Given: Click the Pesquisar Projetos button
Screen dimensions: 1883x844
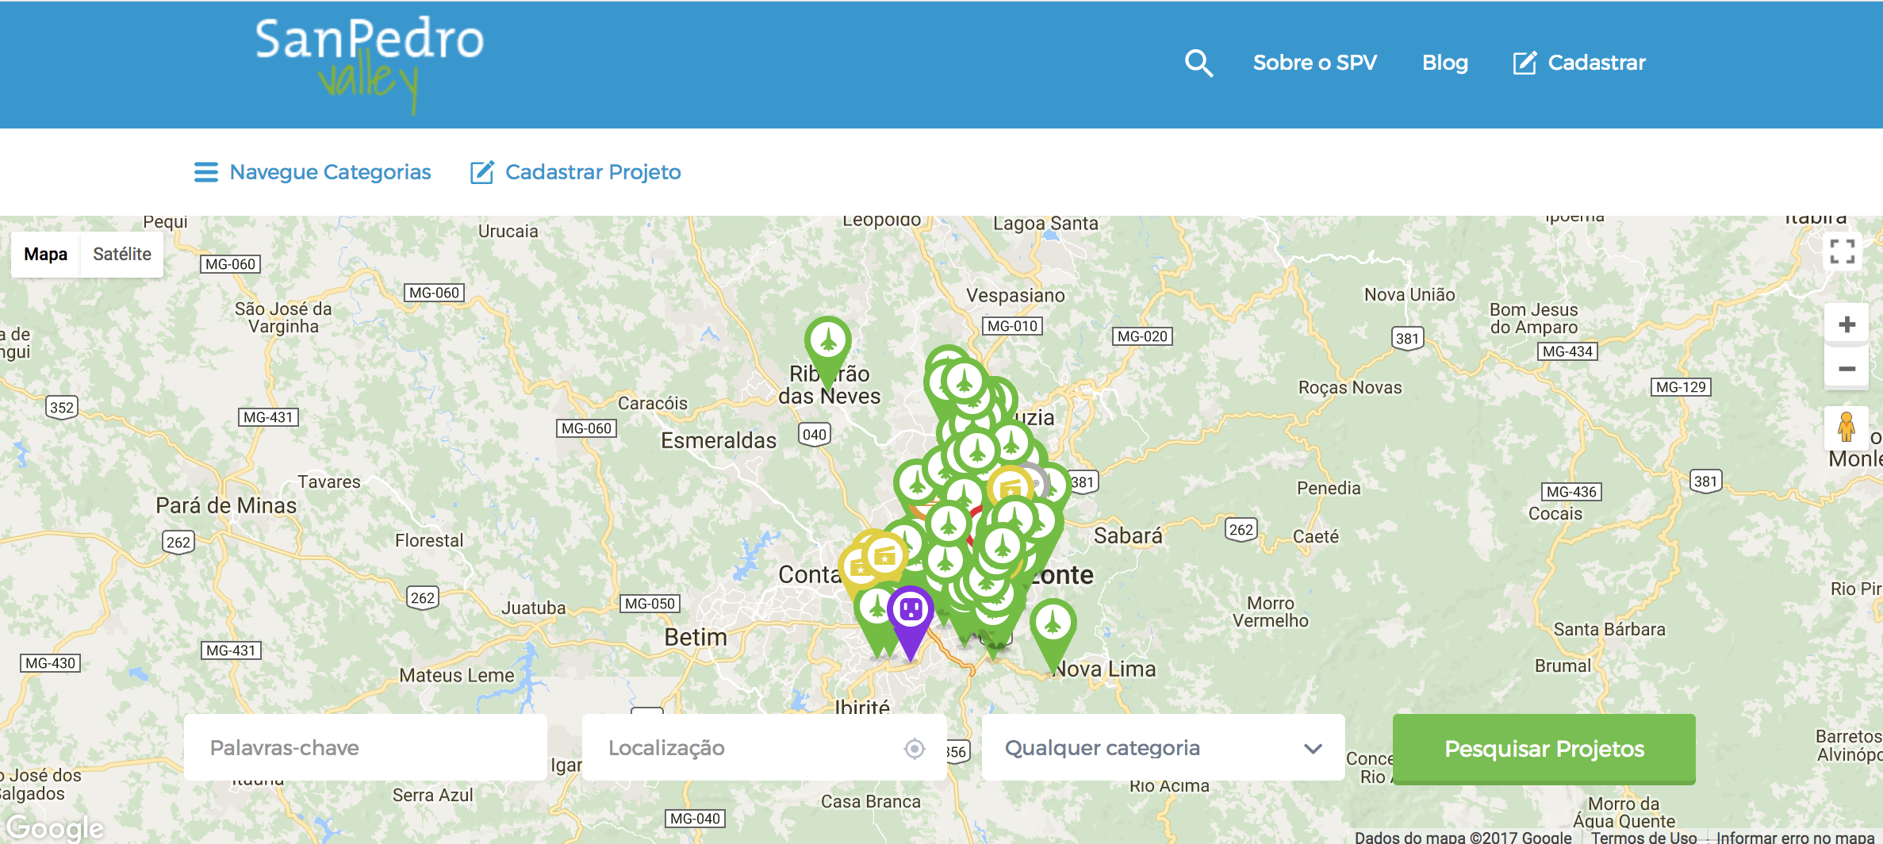Looking at the screenshot, I should pos(1544,749).
